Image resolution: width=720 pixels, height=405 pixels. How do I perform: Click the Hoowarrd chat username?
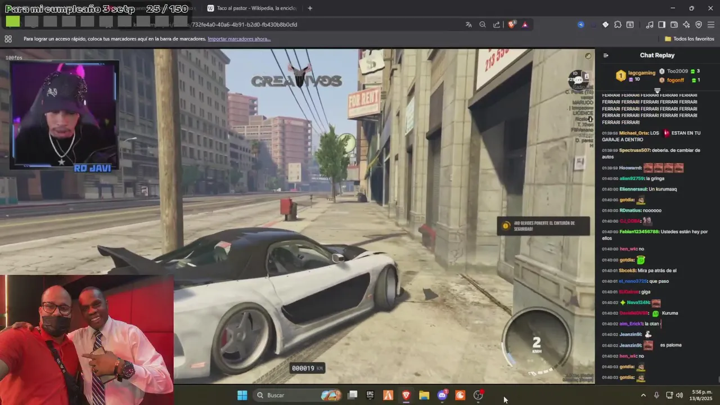pyautogui.click(x=630, y=168)
